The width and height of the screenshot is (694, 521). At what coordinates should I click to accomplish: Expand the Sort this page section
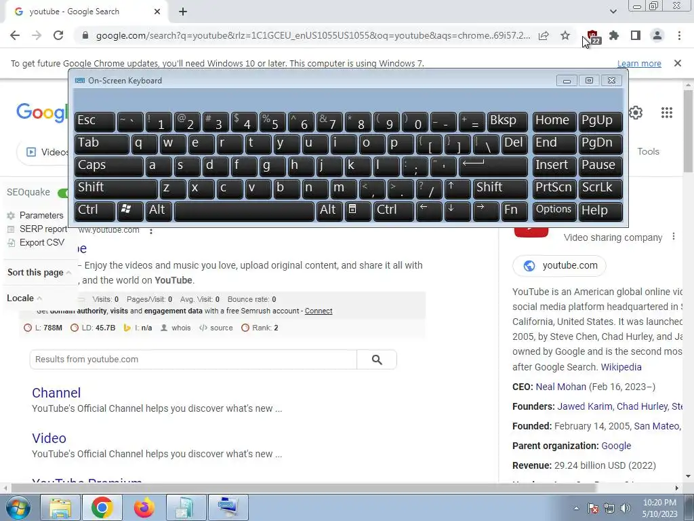pos(39,273)
